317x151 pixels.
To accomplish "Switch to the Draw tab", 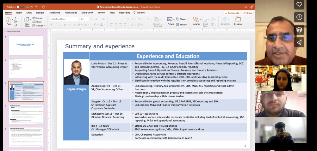I will (29, 13).
